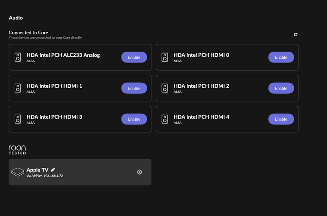The height and width of the screenshot is (216, 327).
Task: Edit the Apple TV zone name
Action: coord(53,170)
